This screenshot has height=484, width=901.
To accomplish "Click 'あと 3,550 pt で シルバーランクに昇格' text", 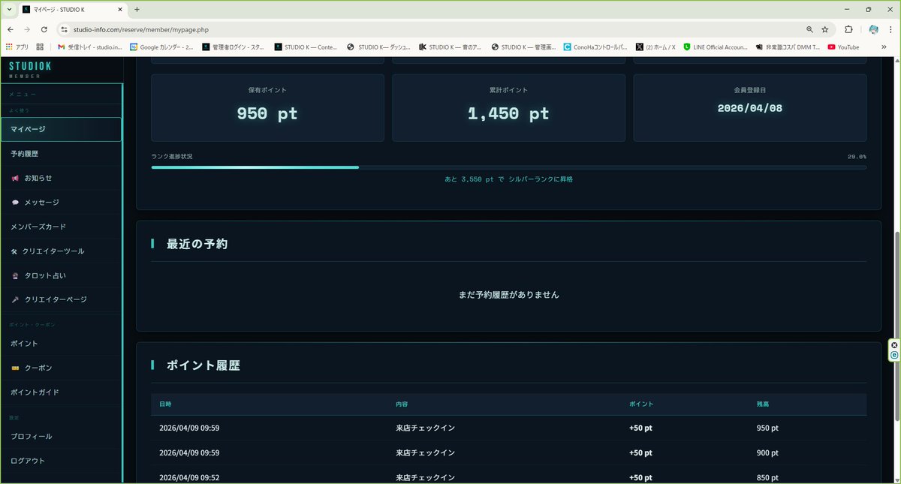I will click(508, 179).
